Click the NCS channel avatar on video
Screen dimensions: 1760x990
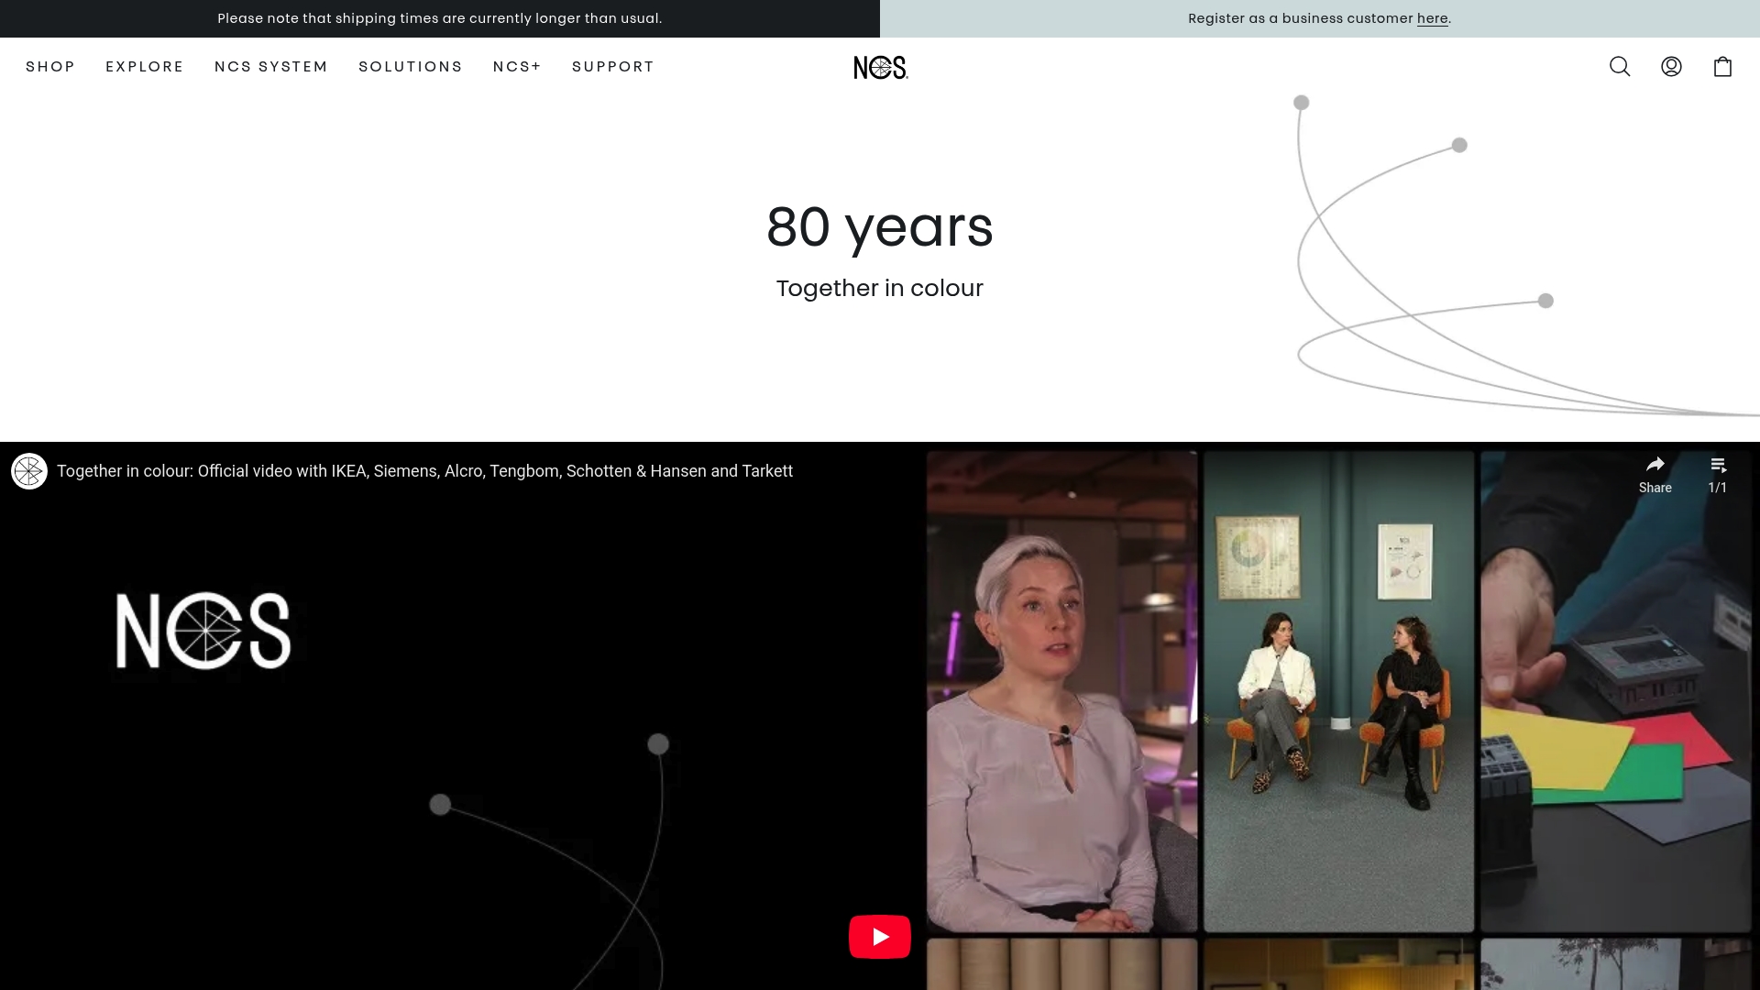tap(29, 471)
